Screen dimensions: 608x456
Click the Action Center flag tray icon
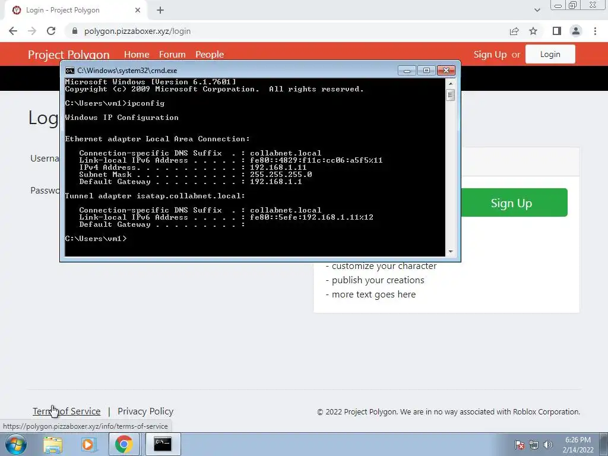(x=520, y=445)
